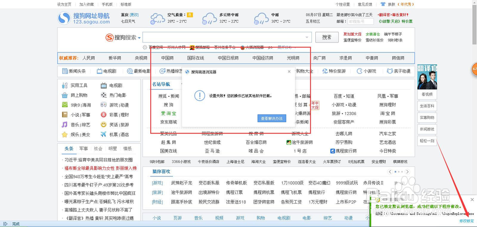Open the 亲子动漫 cartoon icon
Screen dimensions: 477x227
pyautogui.click(x=389, y=71)
